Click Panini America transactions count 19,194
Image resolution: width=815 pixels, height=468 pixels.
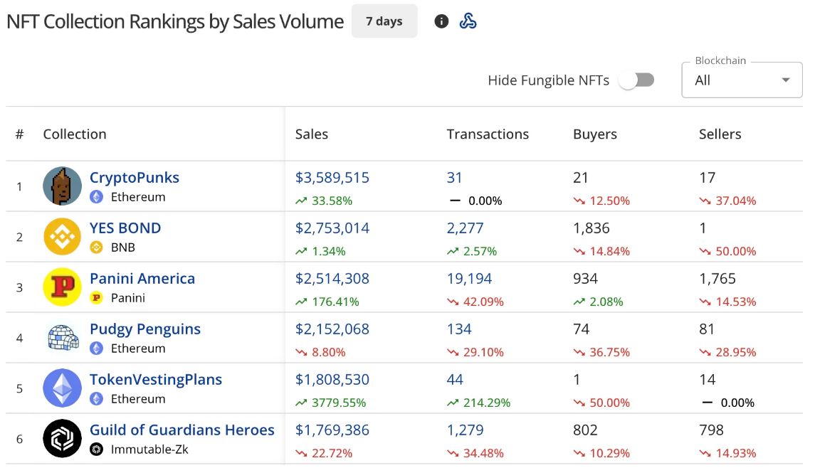[469, 279]
